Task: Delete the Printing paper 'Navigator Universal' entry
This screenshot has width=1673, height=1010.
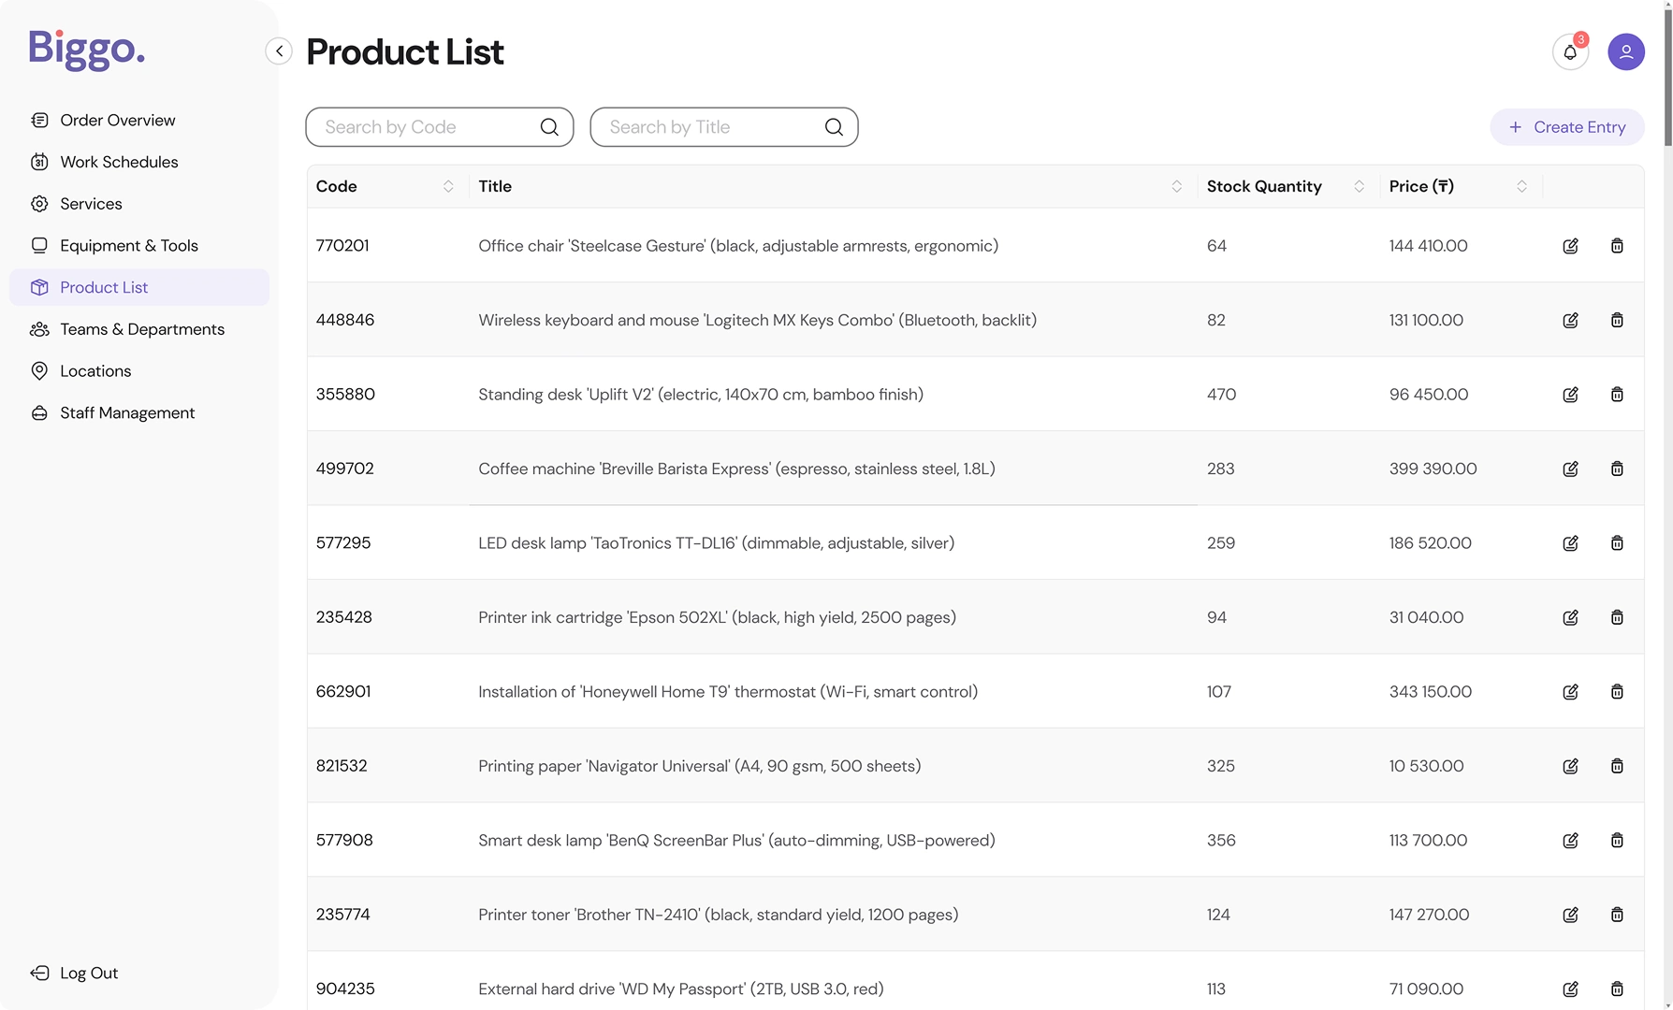Action: point(1616,766)
